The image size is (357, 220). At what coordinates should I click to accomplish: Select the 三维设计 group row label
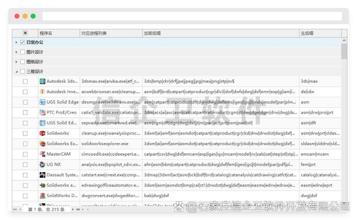pyautogui.click(x=35, y=72)
